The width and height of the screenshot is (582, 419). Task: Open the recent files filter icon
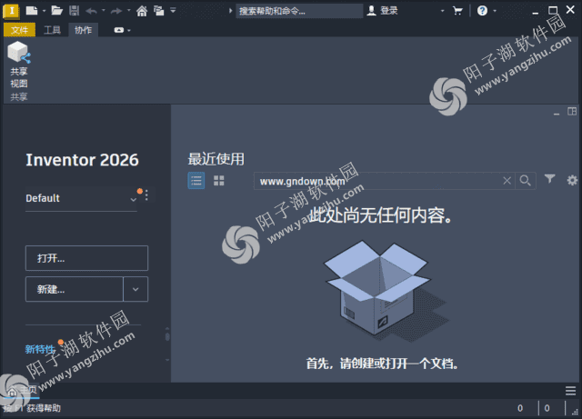pos(549,179)
